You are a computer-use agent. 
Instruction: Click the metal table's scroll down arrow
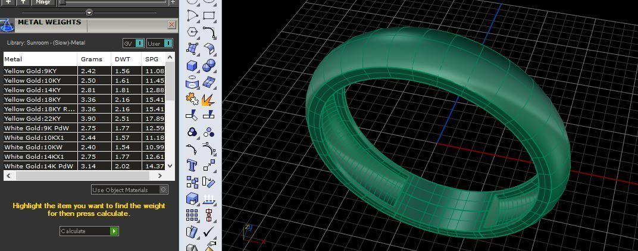click(x=170, y=166)
